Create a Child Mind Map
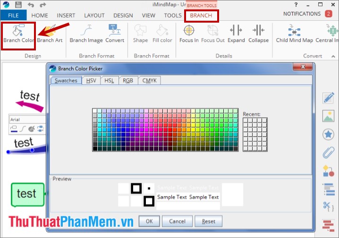339x238 pixels. [x=295, y=34]
